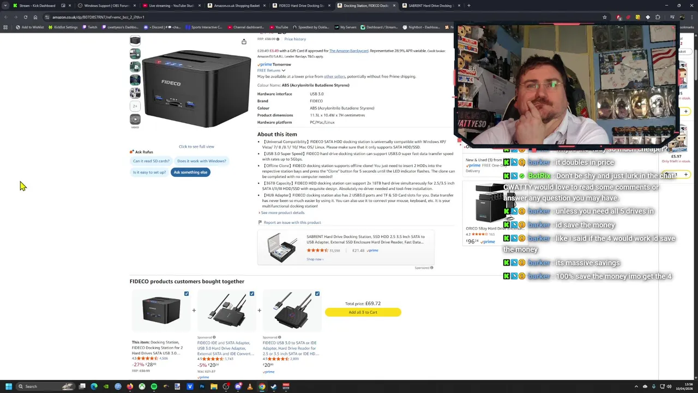Switch to Live streaming YouTube Studio tab
The height and width of the screenshot is (393, 698).
coord(171,5)
